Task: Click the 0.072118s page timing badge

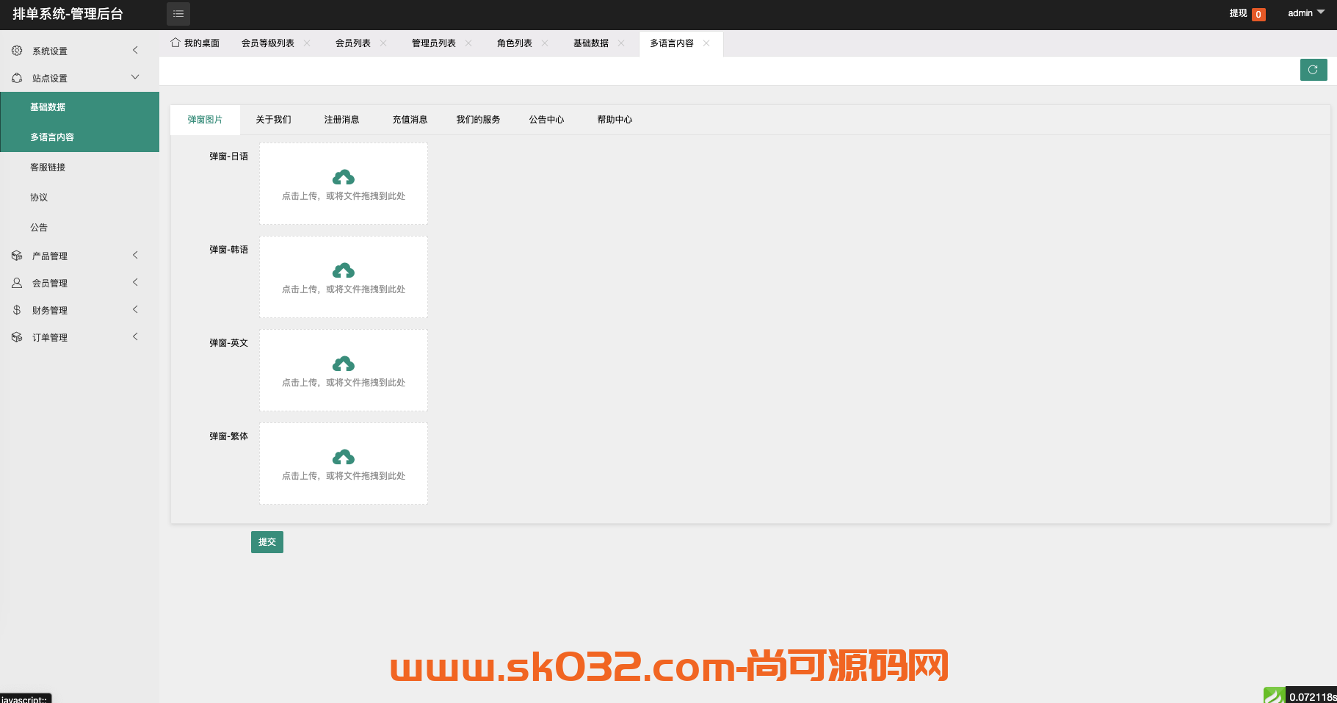Action: (1312, 696)
